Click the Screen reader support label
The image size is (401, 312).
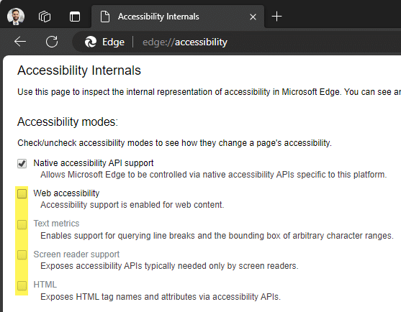pos(76,254)
